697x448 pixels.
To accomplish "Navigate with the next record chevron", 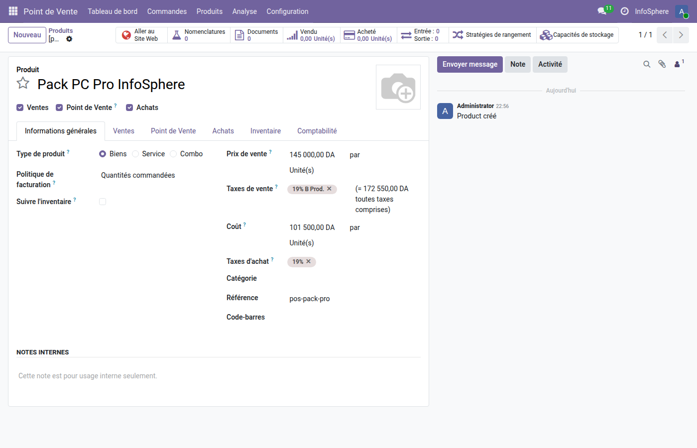I will (681, 35).
